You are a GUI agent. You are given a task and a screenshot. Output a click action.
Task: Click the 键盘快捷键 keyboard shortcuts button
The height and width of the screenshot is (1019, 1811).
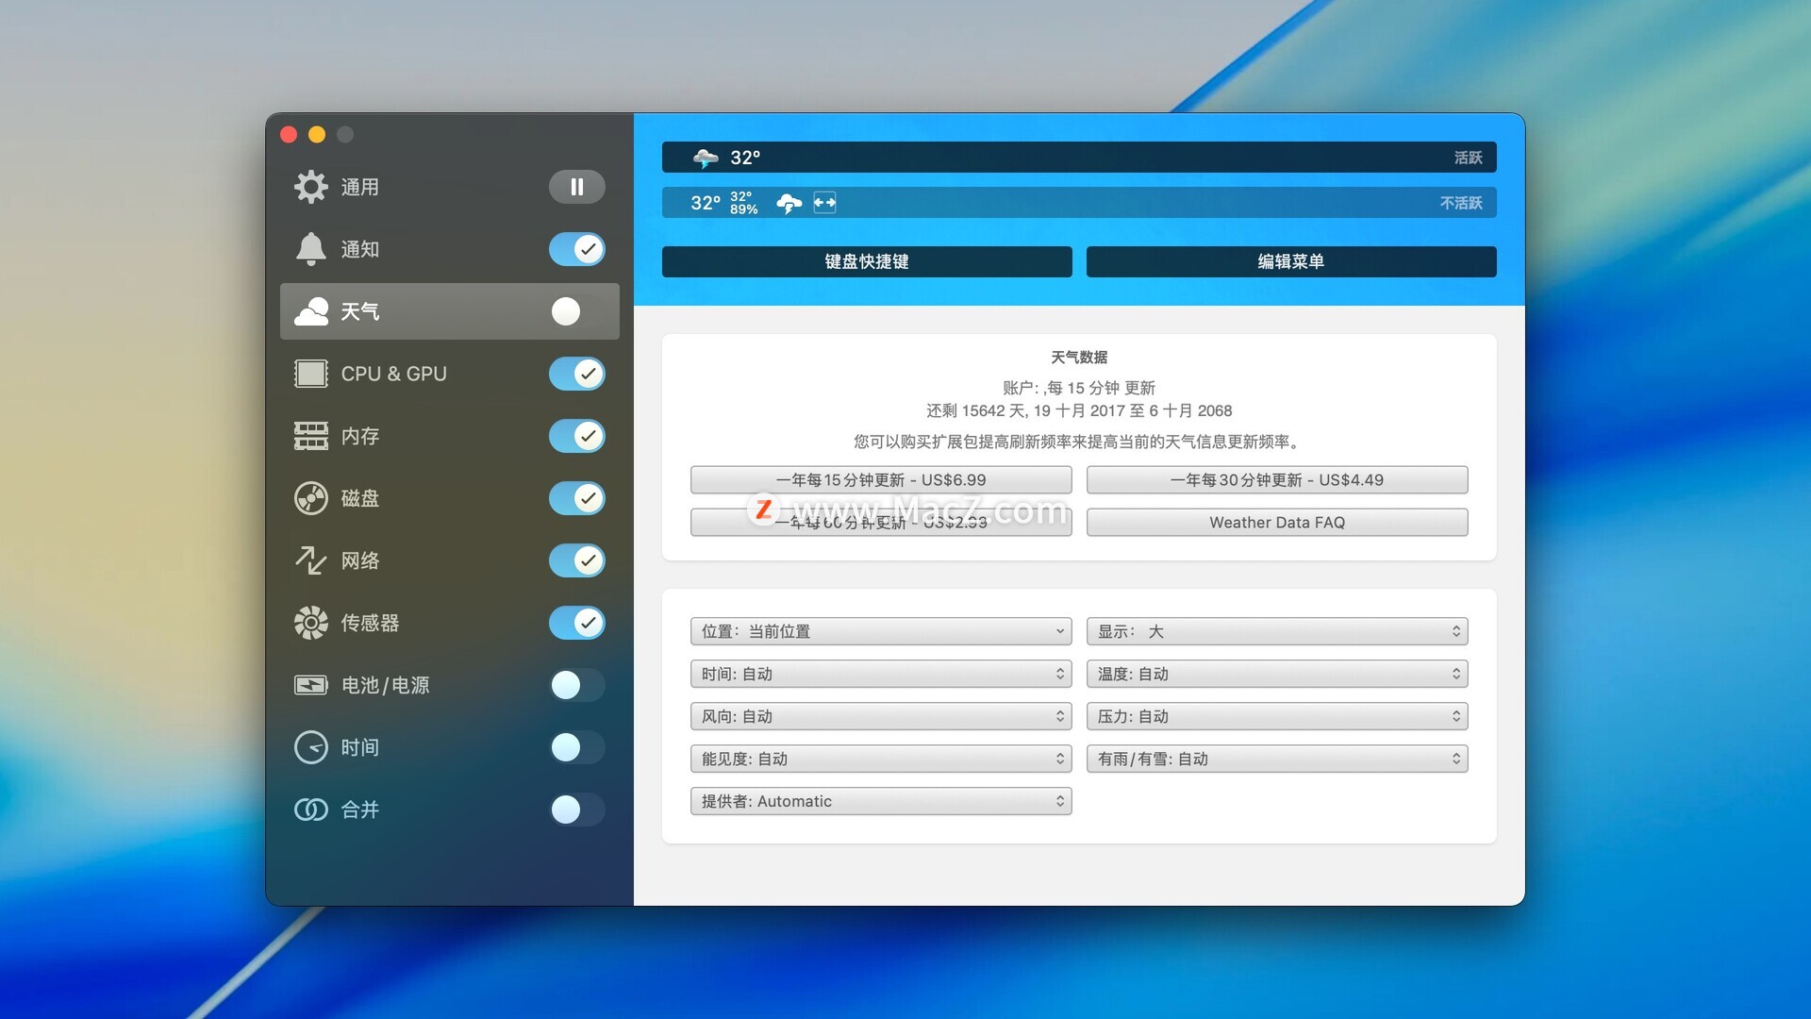(x=866, y=261)
